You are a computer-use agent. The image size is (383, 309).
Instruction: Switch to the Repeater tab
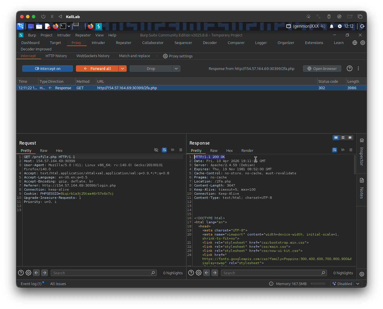pos(123,43)
